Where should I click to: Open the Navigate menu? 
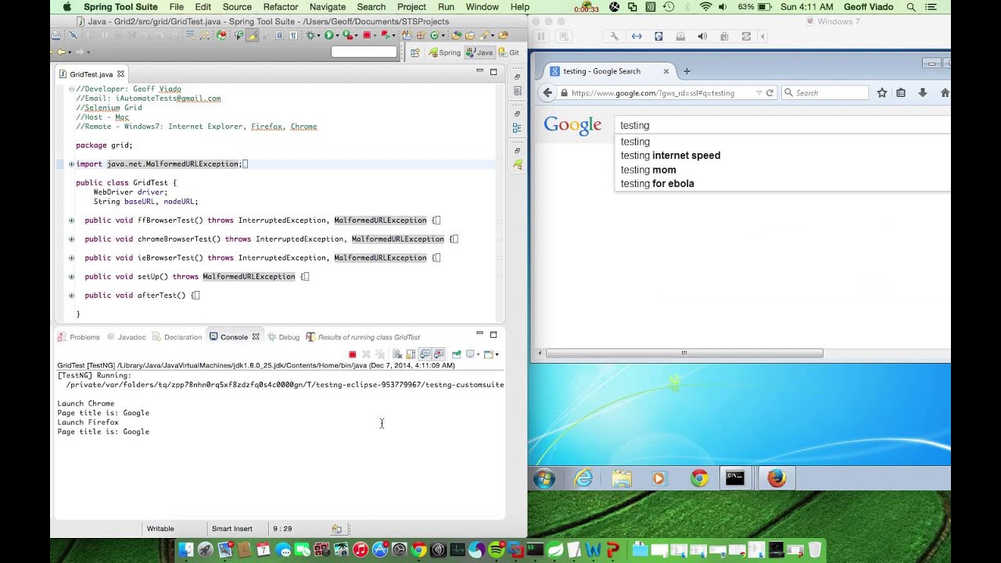tap(327, 7)
